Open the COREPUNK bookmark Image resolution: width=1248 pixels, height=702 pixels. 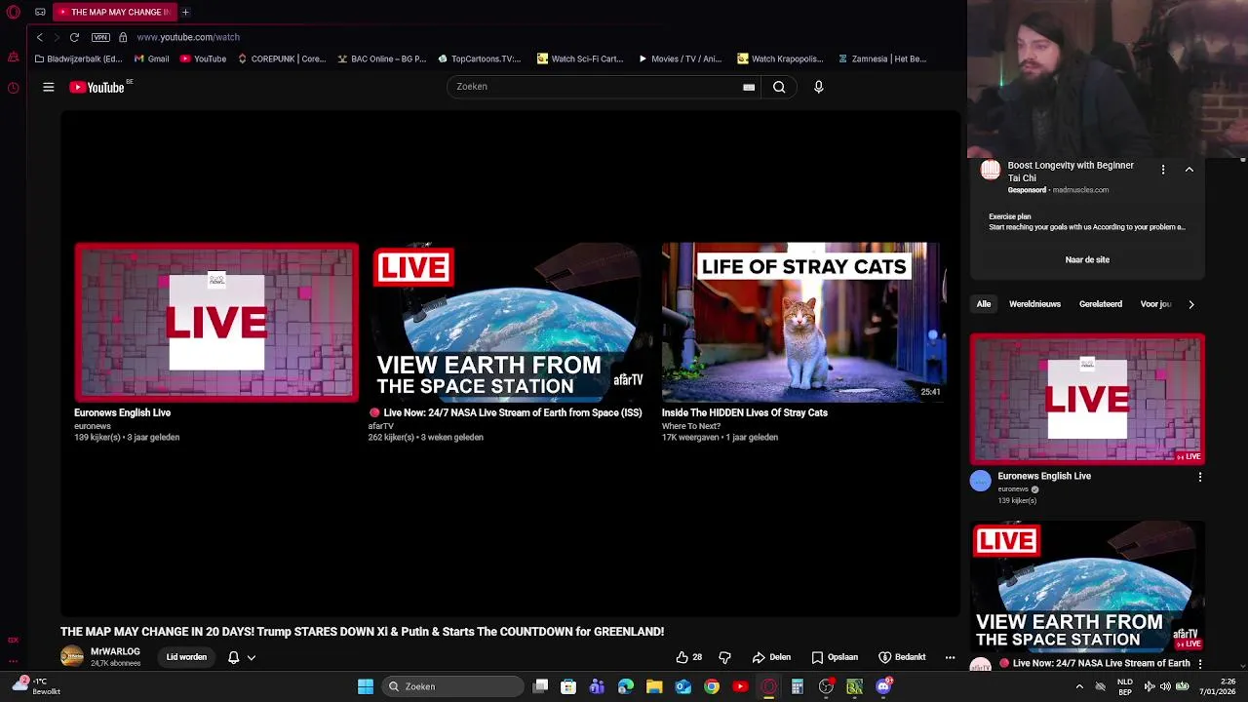pos(282,58)
